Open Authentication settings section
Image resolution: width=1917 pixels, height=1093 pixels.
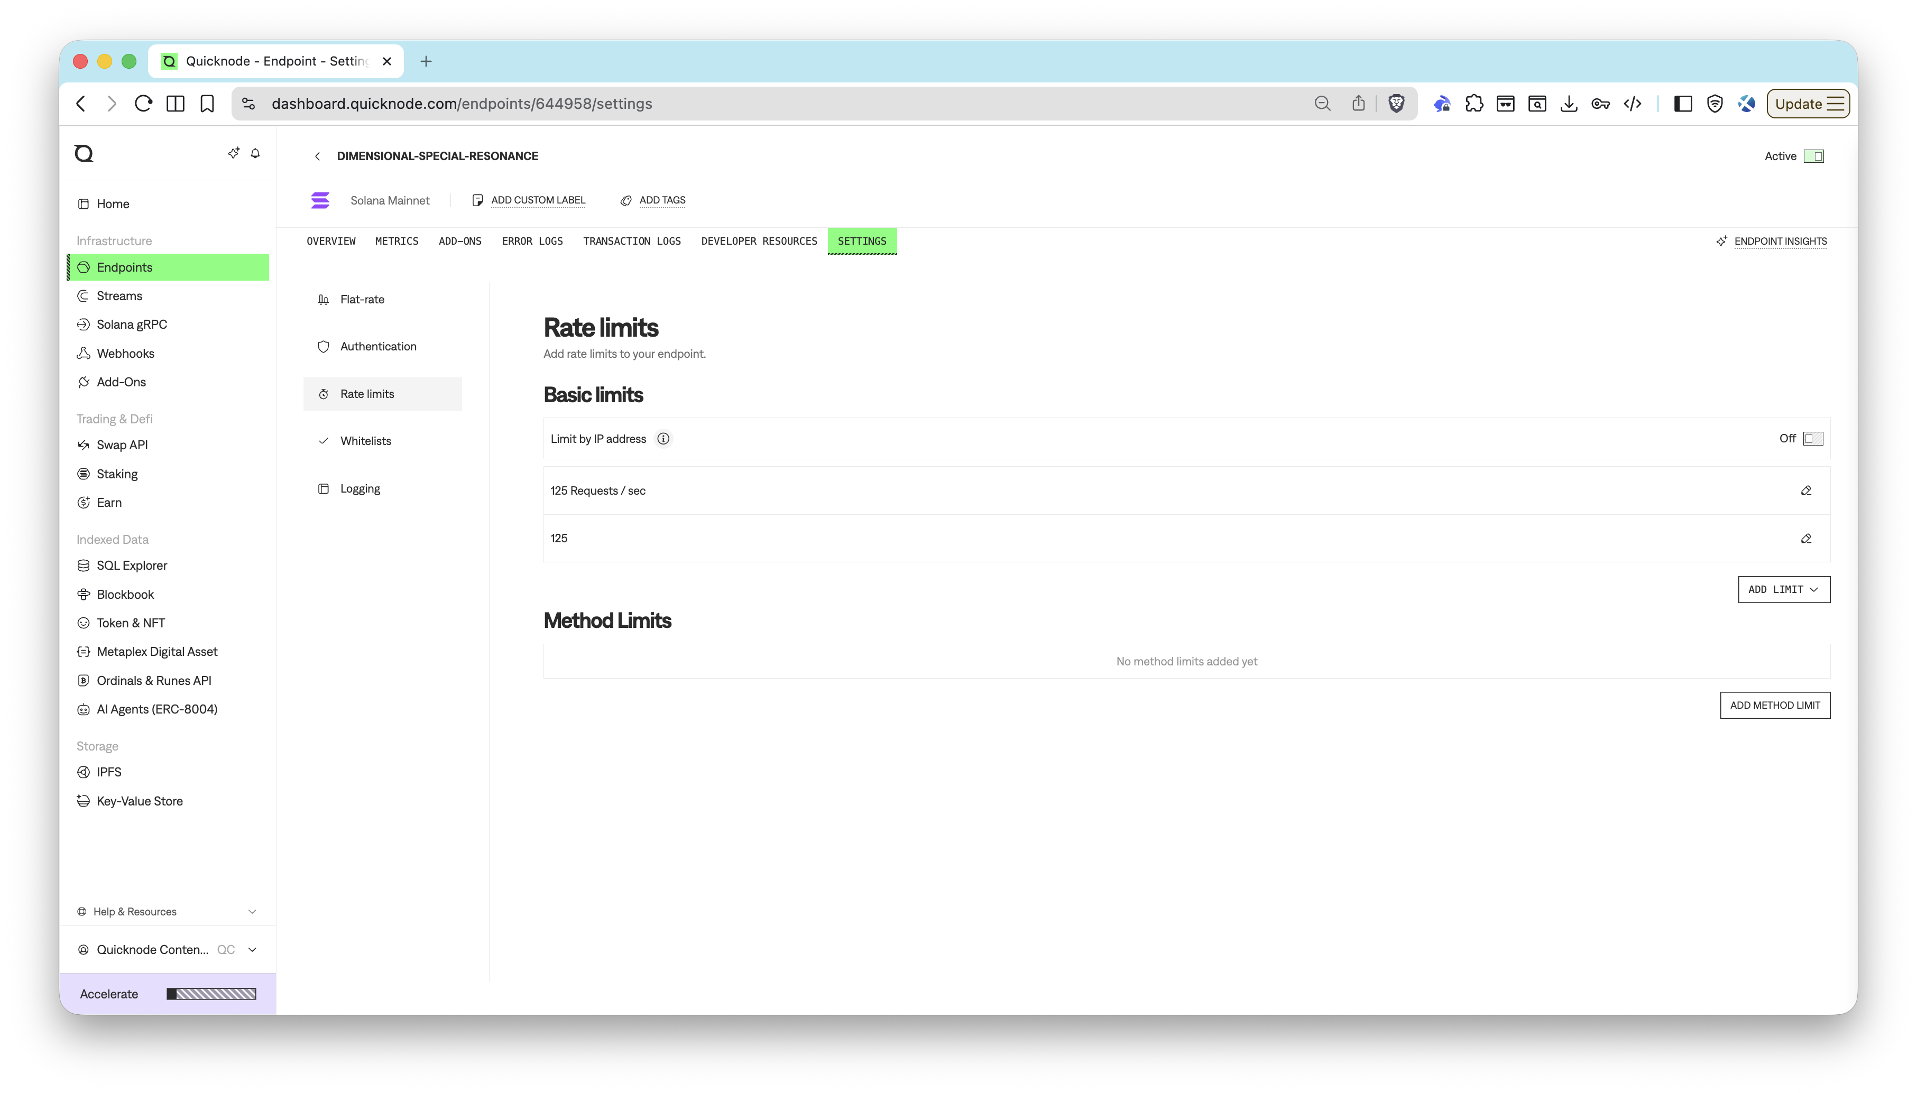[x=382, y=346]
